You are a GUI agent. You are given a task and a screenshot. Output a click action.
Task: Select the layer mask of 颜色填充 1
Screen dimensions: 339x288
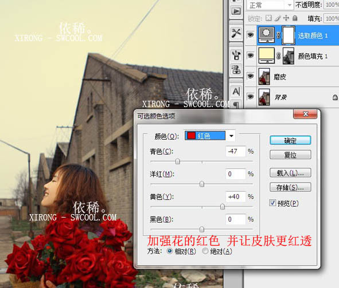pos(289,56)
